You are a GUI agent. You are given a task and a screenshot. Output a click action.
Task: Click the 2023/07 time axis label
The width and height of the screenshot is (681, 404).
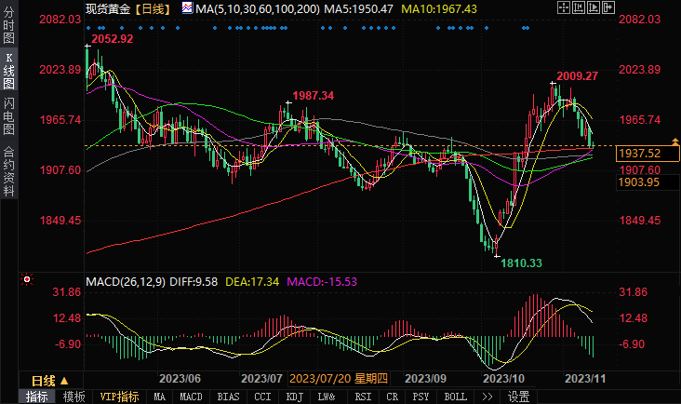(x=262, y=378)
